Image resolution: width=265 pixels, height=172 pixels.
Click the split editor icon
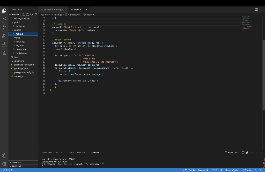tap(256, 10)
